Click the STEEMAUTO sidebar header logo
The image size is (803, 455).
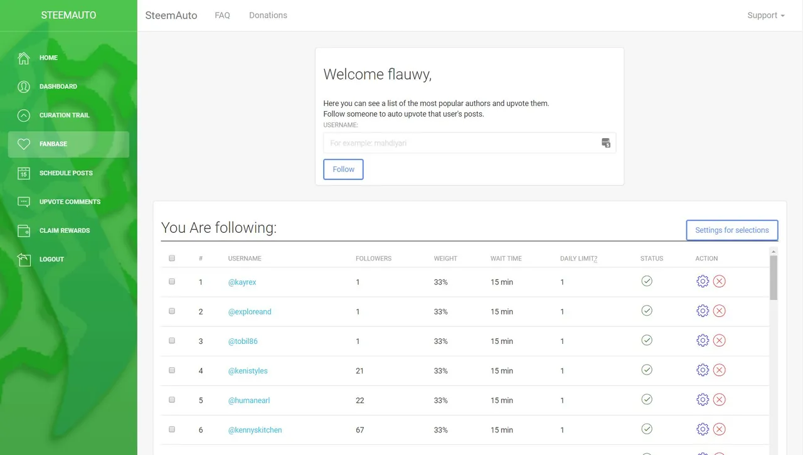pyautogui.click(x=68, y=15)
